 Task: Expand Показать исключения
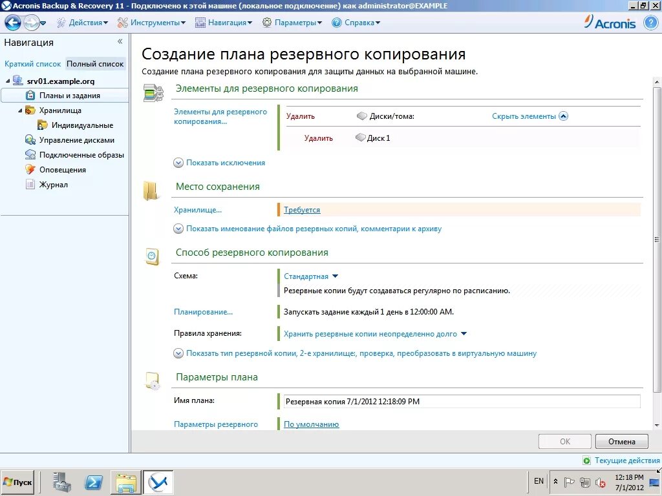[x=219, y=163]
